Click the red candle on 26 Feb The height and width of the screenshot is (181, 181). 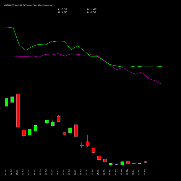click(x=93, y=150)
